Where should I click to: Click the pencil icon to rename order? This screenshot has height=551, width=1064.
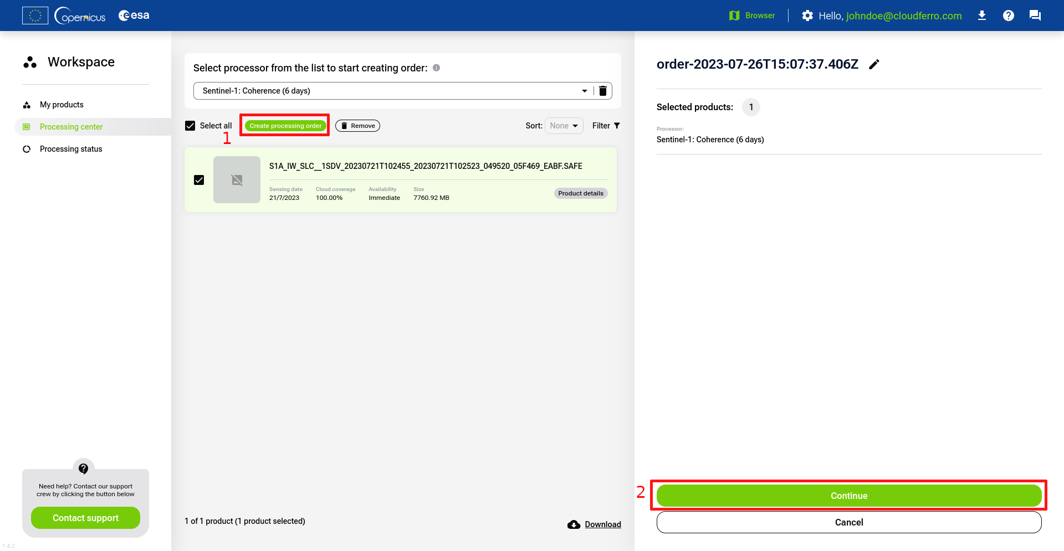click(x=874, y=65)
